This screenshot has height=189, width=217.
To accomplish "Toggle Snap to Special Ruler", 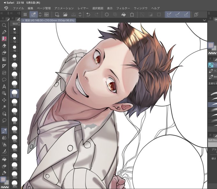I will (178, 15).
